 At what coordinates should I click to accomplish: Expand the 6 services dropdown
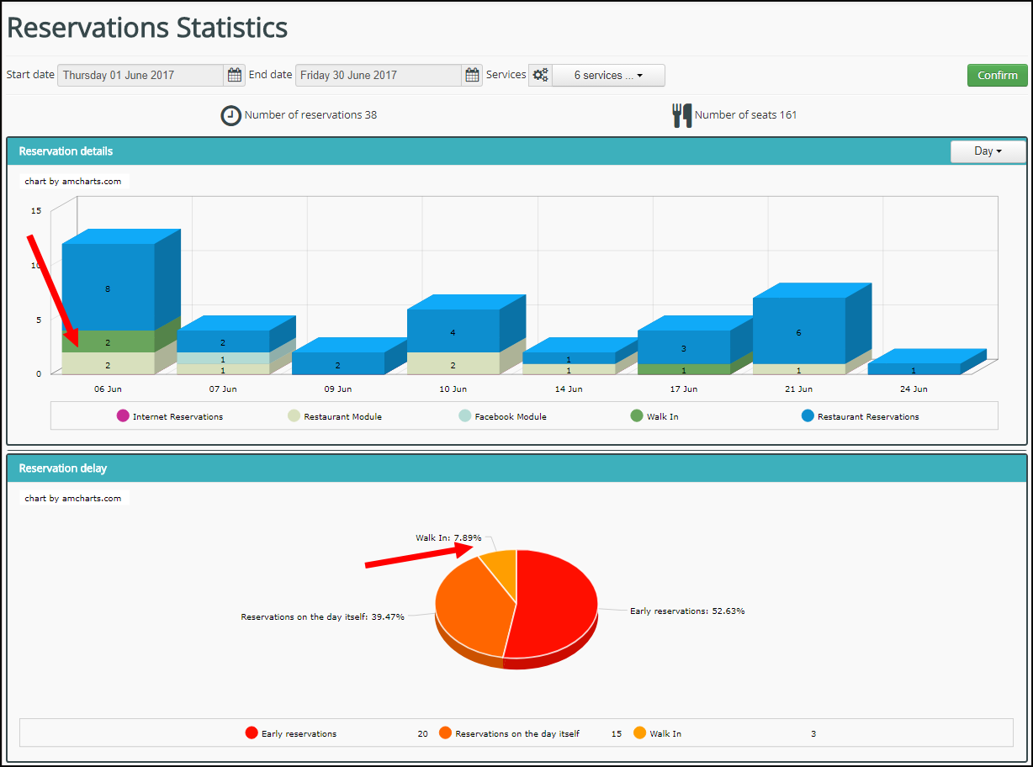(608, 75)
